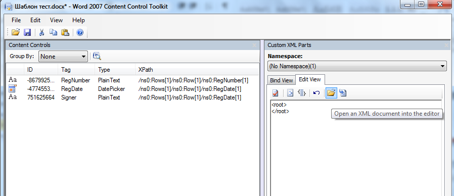Click the application icon in the title bar

tap(8, 6)
